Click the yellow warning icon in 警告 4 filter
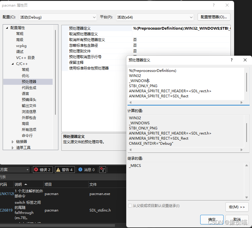This screenshot has height=228, width=252. (x=58, y=170)
